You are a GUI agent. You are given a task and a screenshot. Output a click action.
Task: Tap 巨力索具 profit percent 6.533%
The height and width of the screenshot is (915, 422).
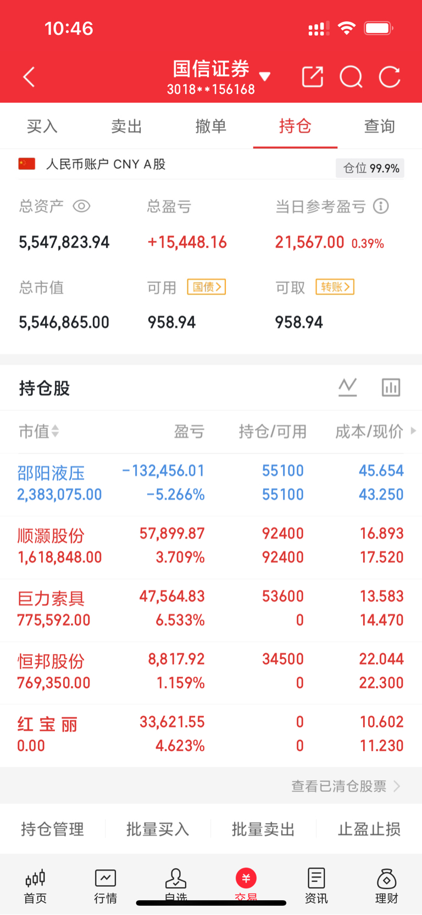click(x=180, y=620)
